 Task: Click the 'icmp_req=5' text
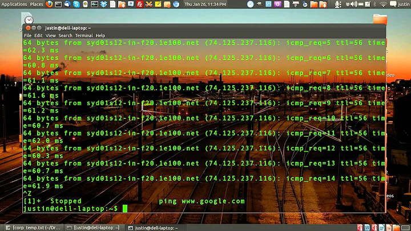[308, 42]
